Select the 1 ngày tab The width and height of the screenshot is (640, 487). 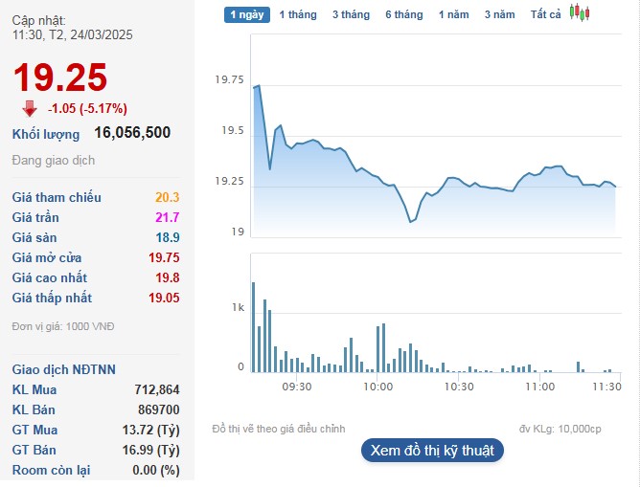pyautogui.click(x=247, y=14)
